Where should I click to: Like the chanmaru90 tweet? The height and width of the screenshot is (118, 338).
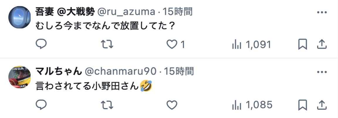point(172,105)
